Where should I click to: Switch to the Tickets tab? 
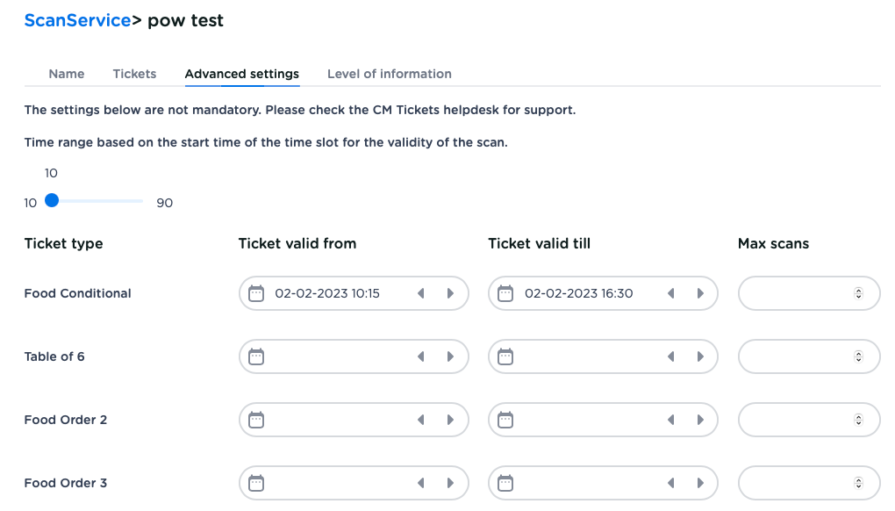click(134, 74)
